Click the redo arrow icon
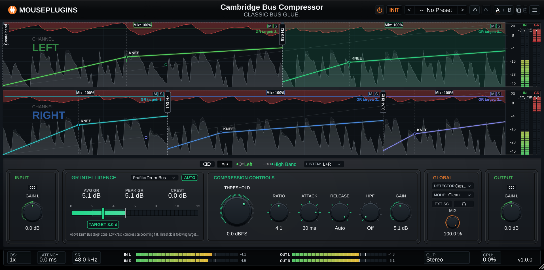This screenshot has height=270, width=544. 486,10
